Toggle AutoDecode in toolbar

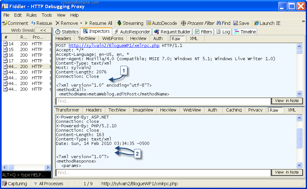click(162, 23)
